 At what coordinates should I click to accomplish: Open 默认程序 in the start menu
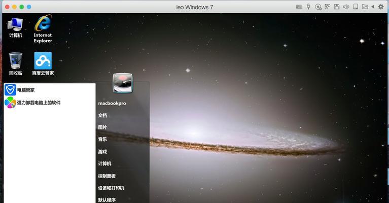107,200
